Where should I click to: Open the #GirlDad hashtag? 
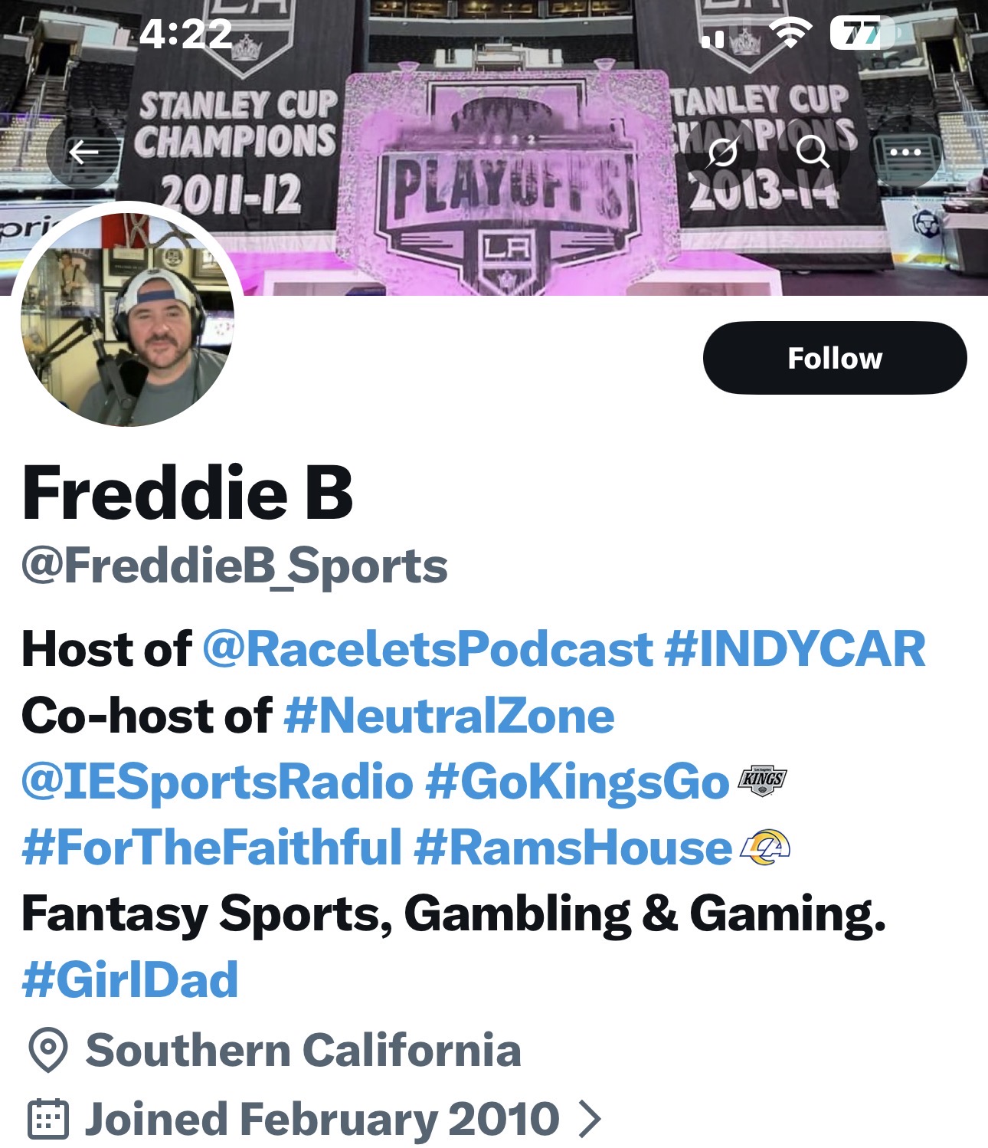pyautogui.click(x=130, y=980)
